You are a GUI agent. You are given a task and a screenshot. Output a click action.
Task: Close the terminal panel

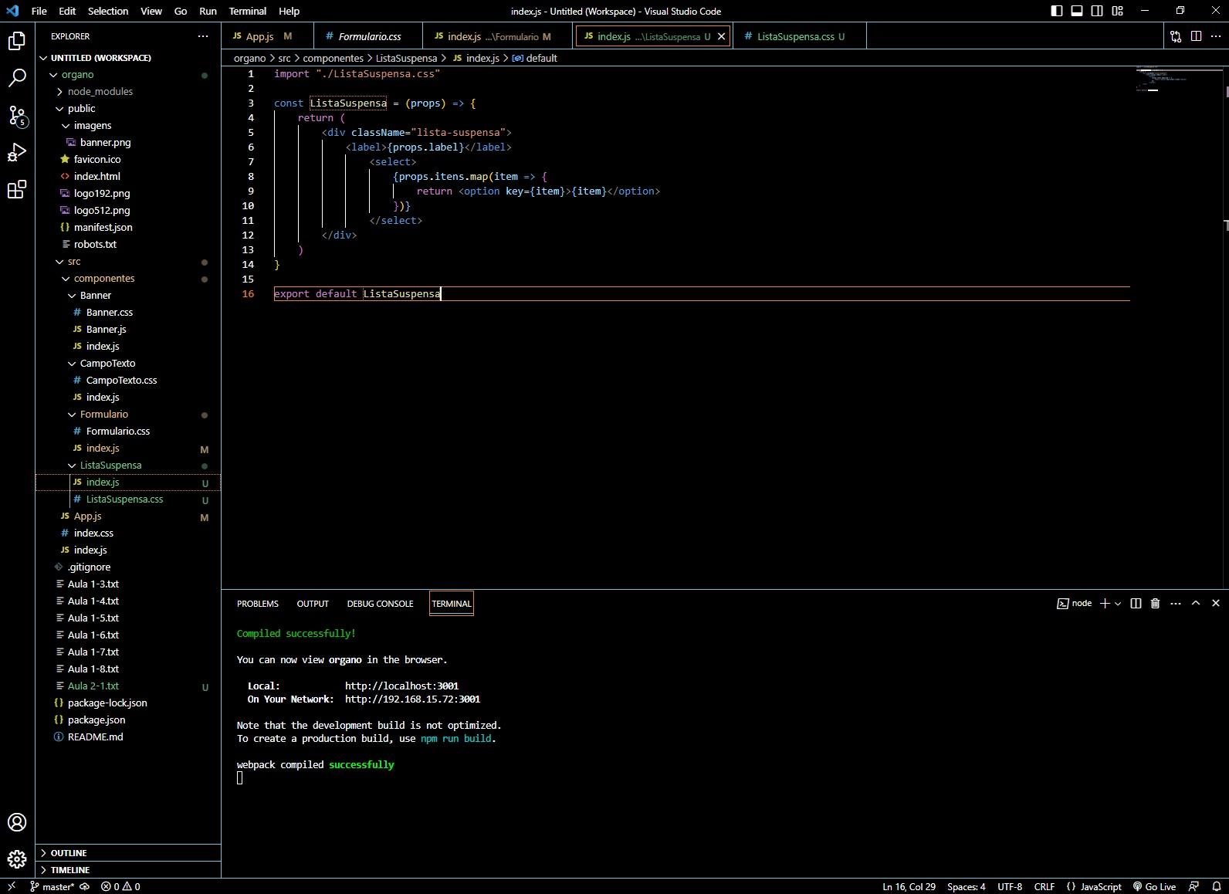[1216, 604]
